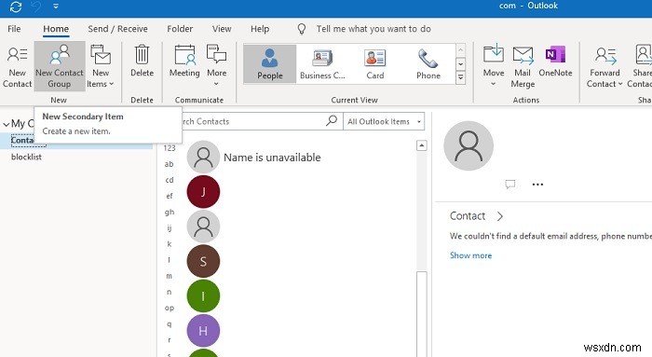Screen dimensions: 652x357
Task: Jump to gh in the index
Action: point(170,213)
